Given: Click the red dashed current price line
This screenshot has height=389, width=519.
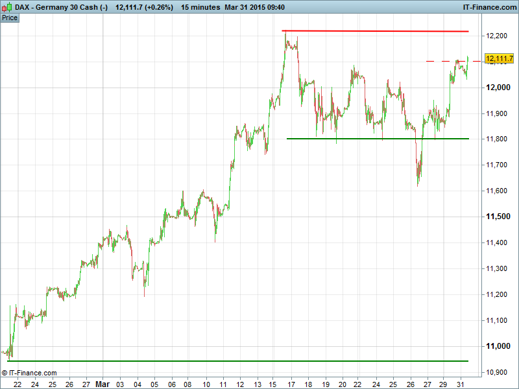Looking at the screenshot, I should pos(441,61).
